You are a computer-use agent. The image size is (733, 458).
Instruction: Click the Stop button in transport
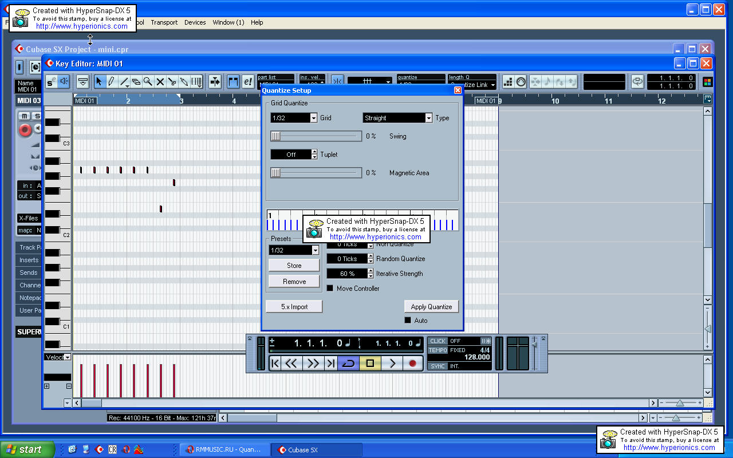tap(370, 363)
